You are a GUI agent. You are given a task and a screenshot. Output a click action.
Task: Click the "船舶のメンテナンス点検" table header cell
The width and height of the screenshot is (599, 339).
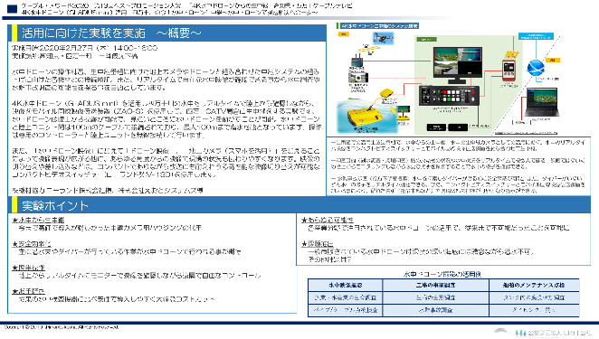[534, 285]
